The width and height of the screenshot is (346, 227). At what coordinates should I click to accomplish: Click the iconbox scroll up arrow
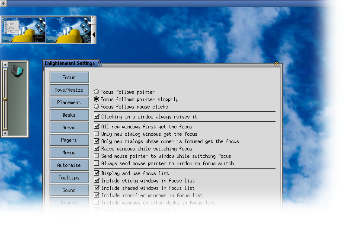tap(5, 64)
